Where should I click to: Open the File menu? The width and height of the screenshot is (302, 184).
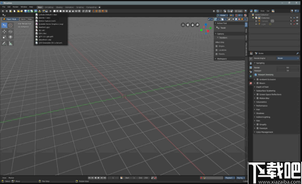(x=4, y=7)
